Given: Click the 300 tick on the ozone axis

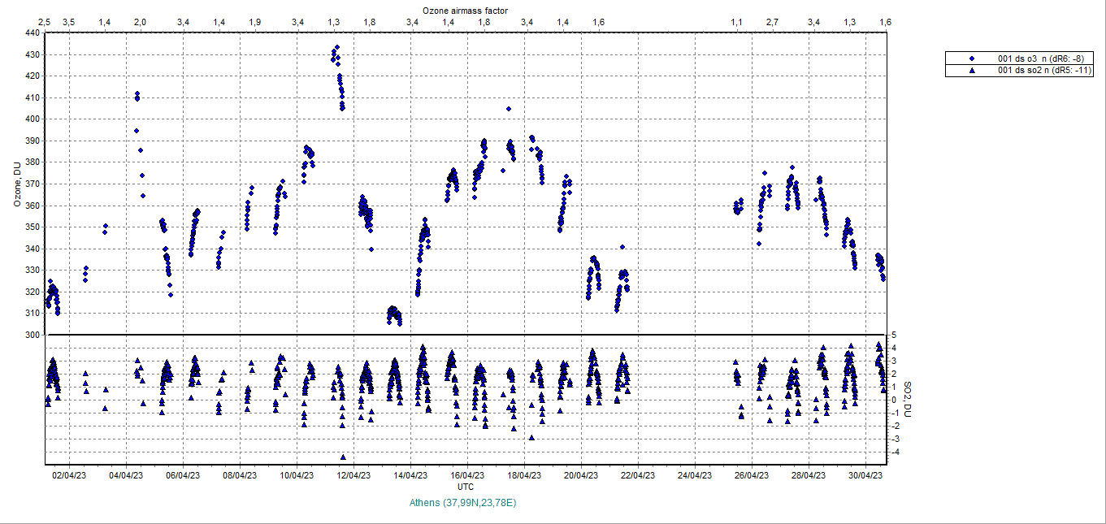Looking at the screenshot, I should 32,335.
